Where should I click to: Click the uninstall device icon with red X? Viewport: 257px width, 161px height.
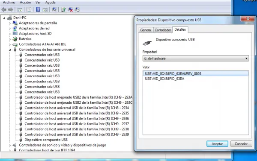pos(71,10)
